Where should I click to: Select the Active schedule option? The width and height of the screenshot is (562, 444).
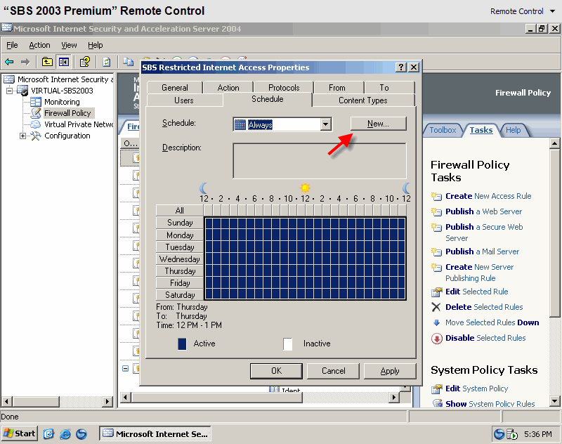[182, 344]
